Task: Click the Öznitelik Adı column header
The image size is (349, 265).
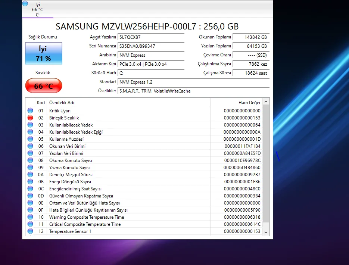Action: [128, 102]
